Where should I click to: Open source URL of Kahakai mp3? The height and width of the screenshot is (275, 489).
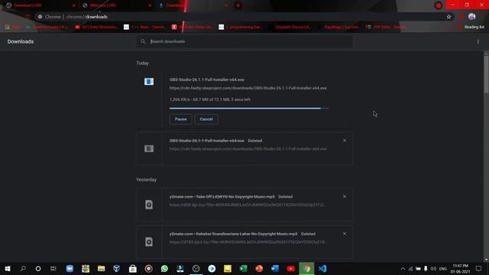pyautogui.click(x=248, y=242)
